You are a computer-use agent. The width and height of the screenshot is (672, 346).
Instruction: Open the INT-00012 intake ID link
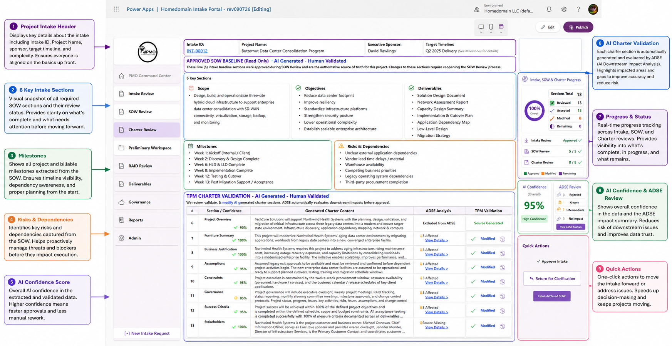point(197,51)
